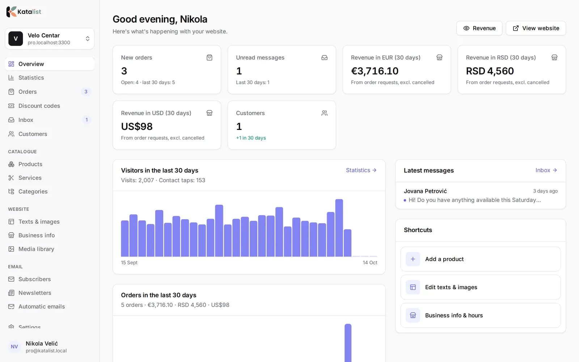Click the Orders count badge 3
Viewport: 579px width, 362px height.
86,92
